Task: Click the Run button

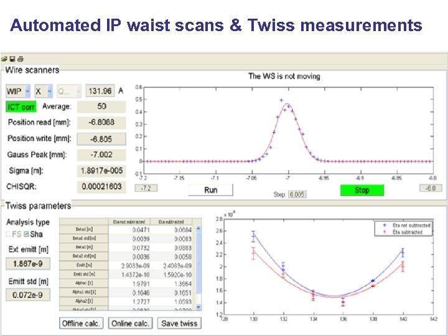Action: [x=210, y=190]
